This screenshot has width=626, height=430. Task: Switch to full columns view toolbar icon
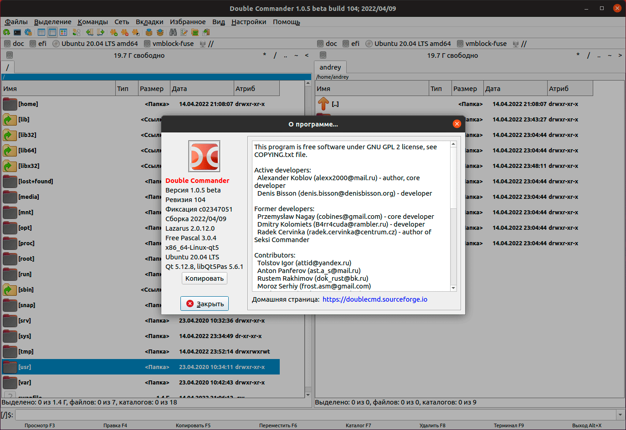click(52, 32)
